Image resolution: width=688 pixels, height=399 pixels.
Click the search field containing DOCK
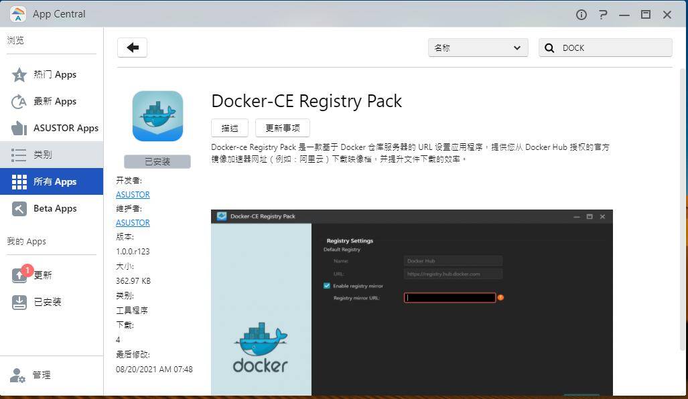pos(613,48)
